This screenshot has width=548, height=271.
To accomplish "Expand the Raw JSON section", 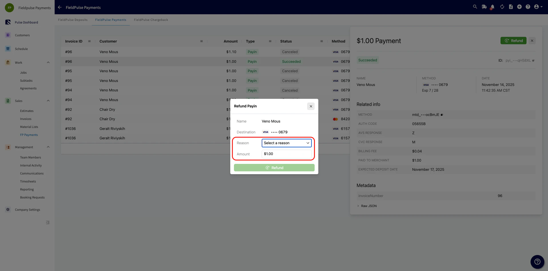I will pos(367,206).
